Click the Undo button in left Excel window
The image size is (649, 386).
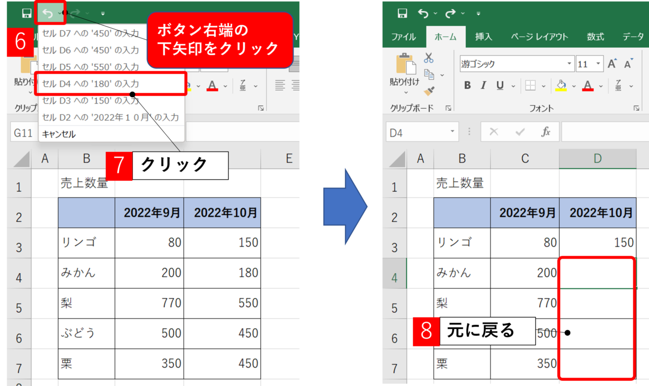[47, 14]
